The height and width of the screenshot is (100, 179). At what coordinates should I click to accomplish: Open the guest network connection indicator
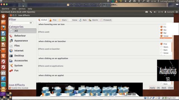(x=151, y=12)
